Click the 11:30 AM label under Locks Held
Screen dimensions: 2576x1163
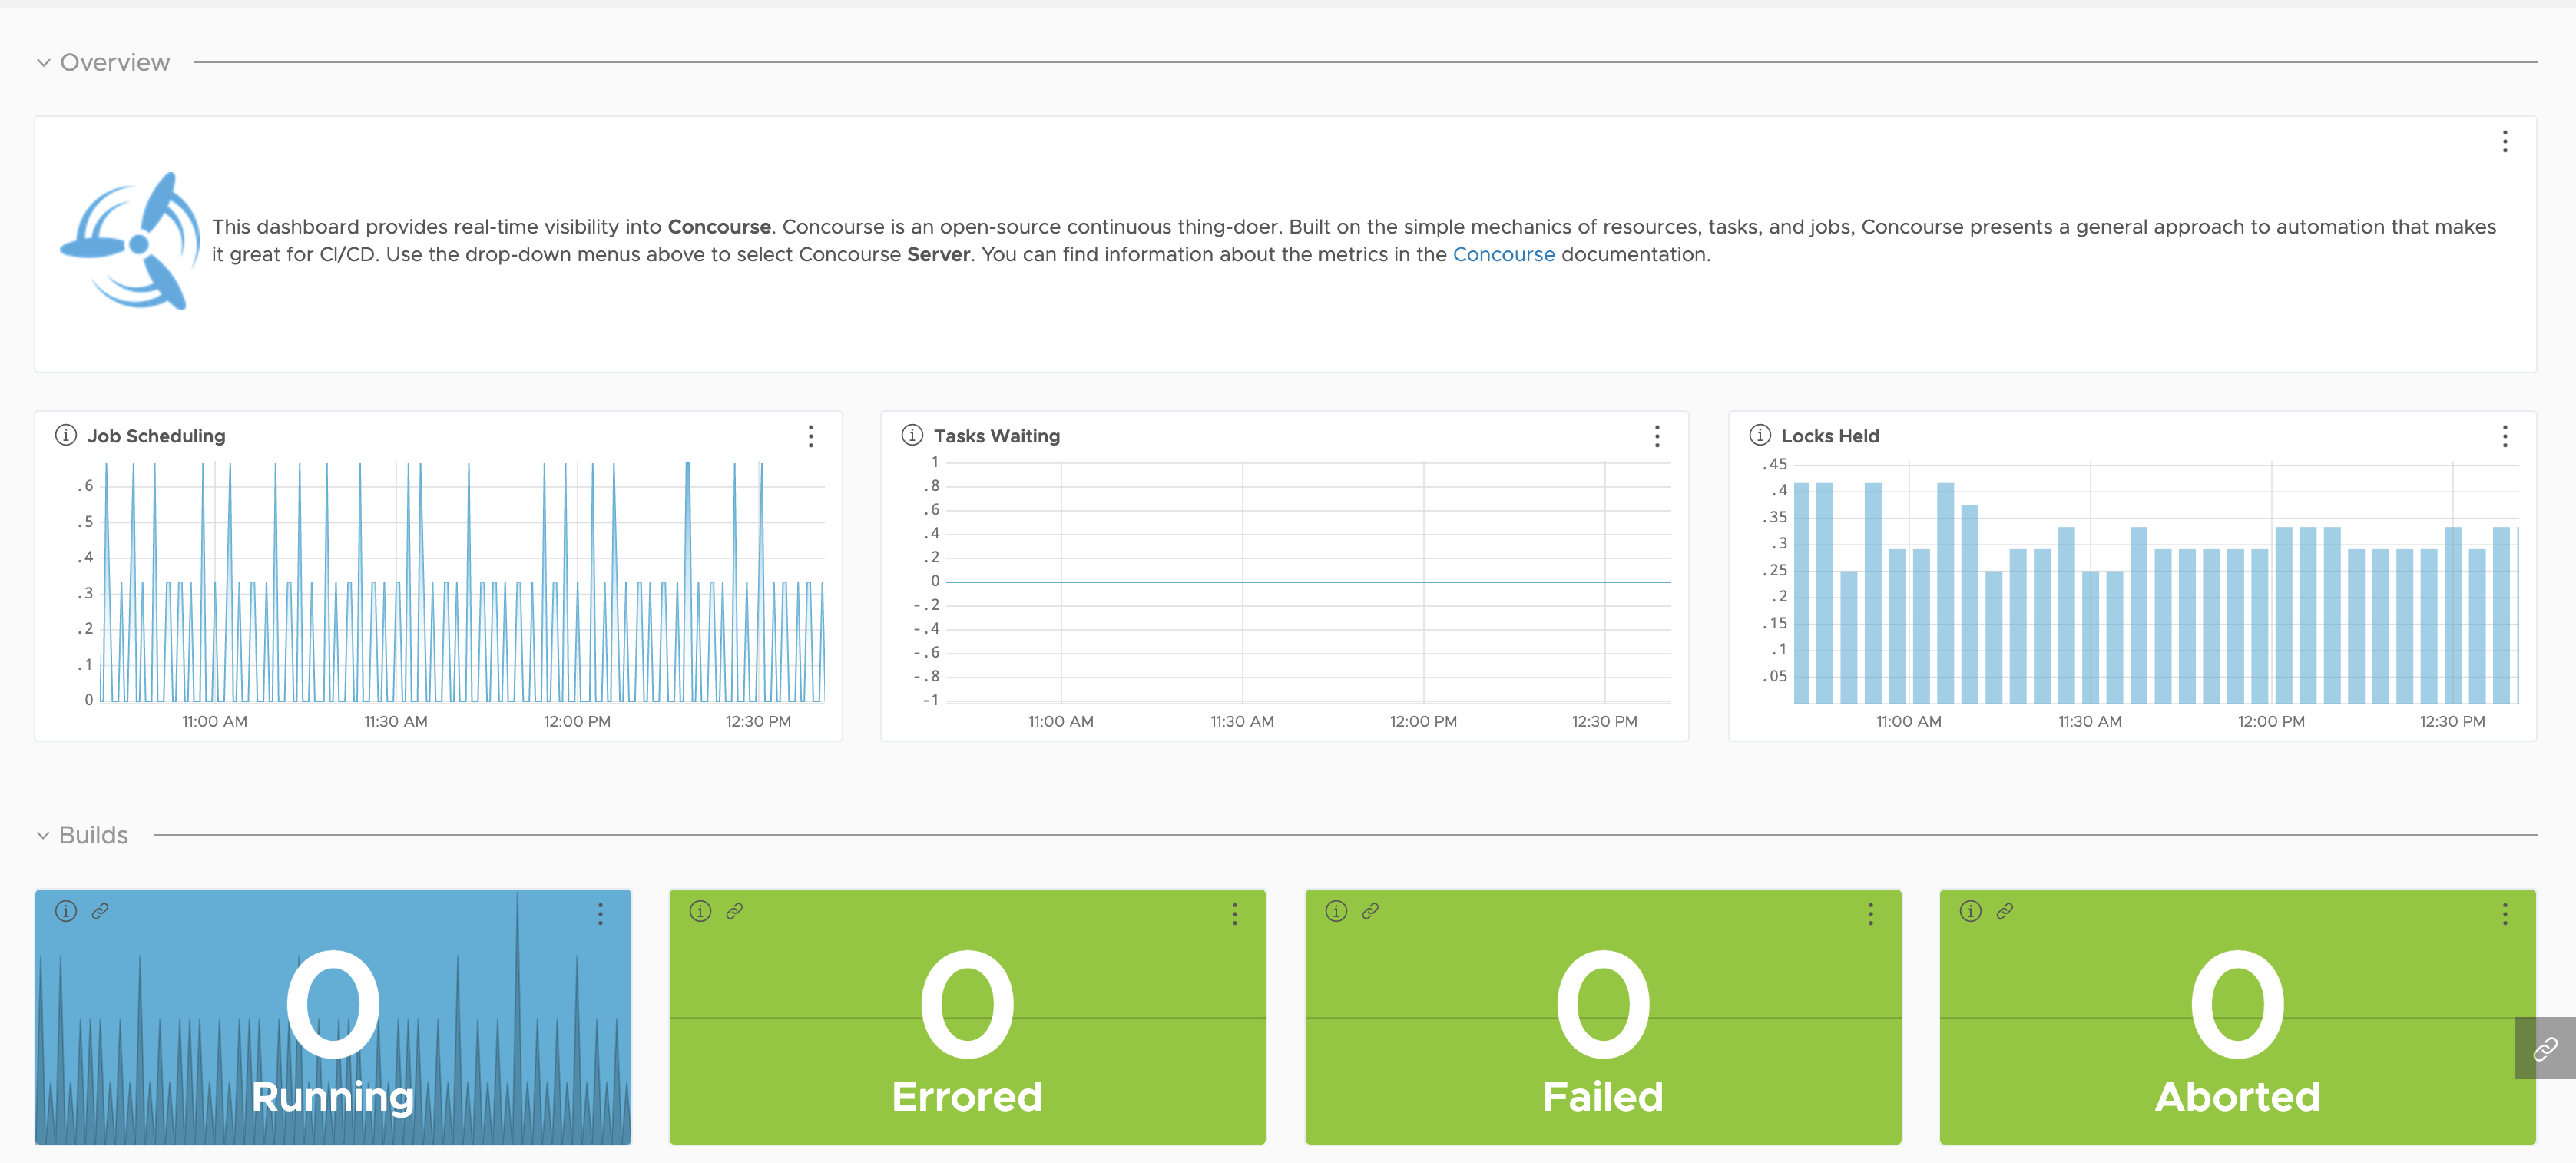(2089, 721)
